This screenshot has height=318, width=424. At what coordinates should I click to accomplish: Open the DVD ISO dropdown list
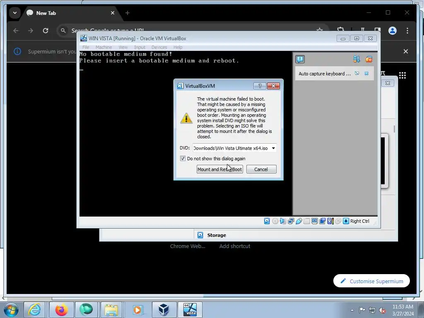pos(273,148)
